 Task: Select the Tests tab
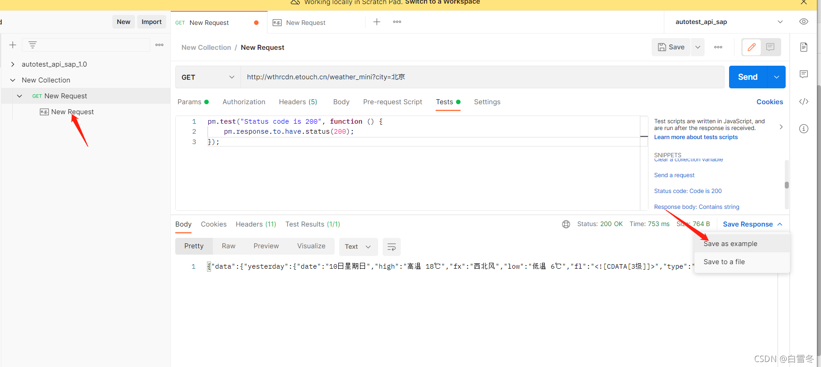448,102
